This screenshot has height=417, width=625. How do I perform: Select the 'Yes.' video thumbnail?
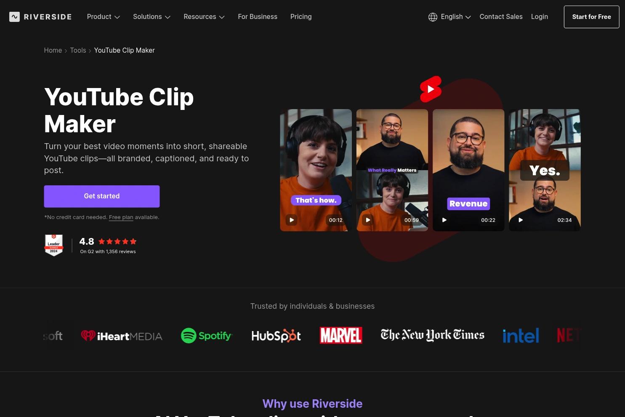545,170
